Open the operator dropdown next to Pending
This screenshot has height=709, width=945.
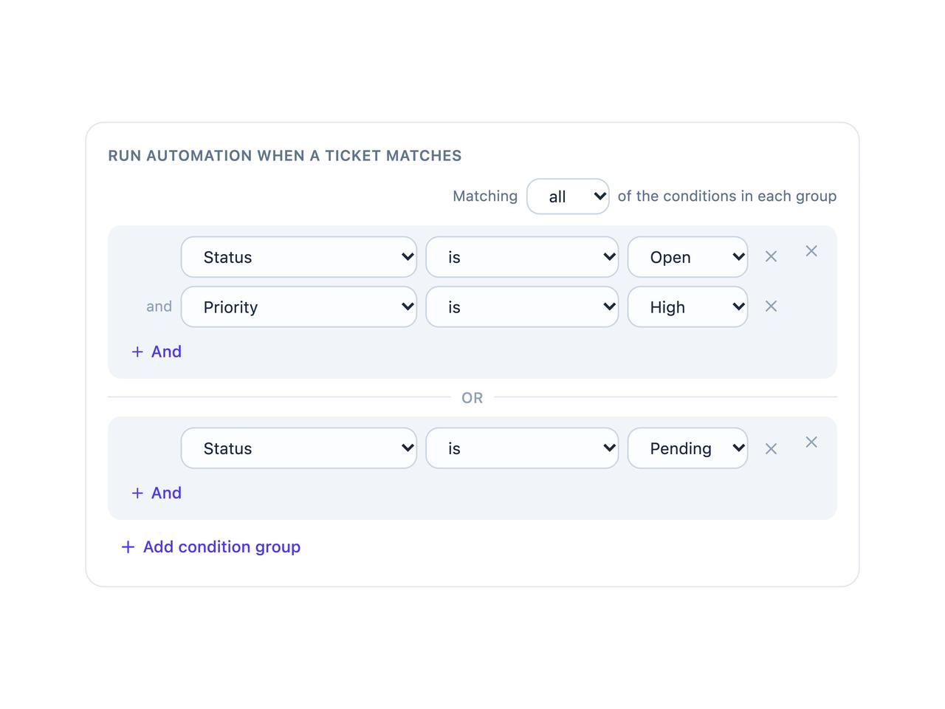522,448
